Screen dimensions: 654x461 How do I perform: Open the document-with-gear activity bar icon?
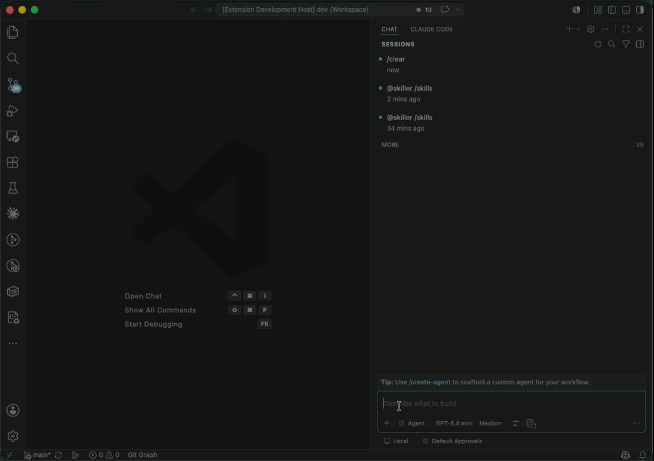pyautogui.click(x=13, y=317)
